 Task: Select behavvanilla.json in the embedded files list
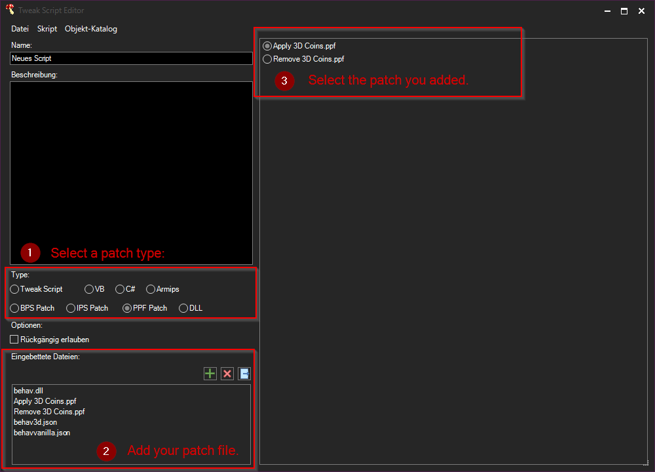tap(42, 433)
